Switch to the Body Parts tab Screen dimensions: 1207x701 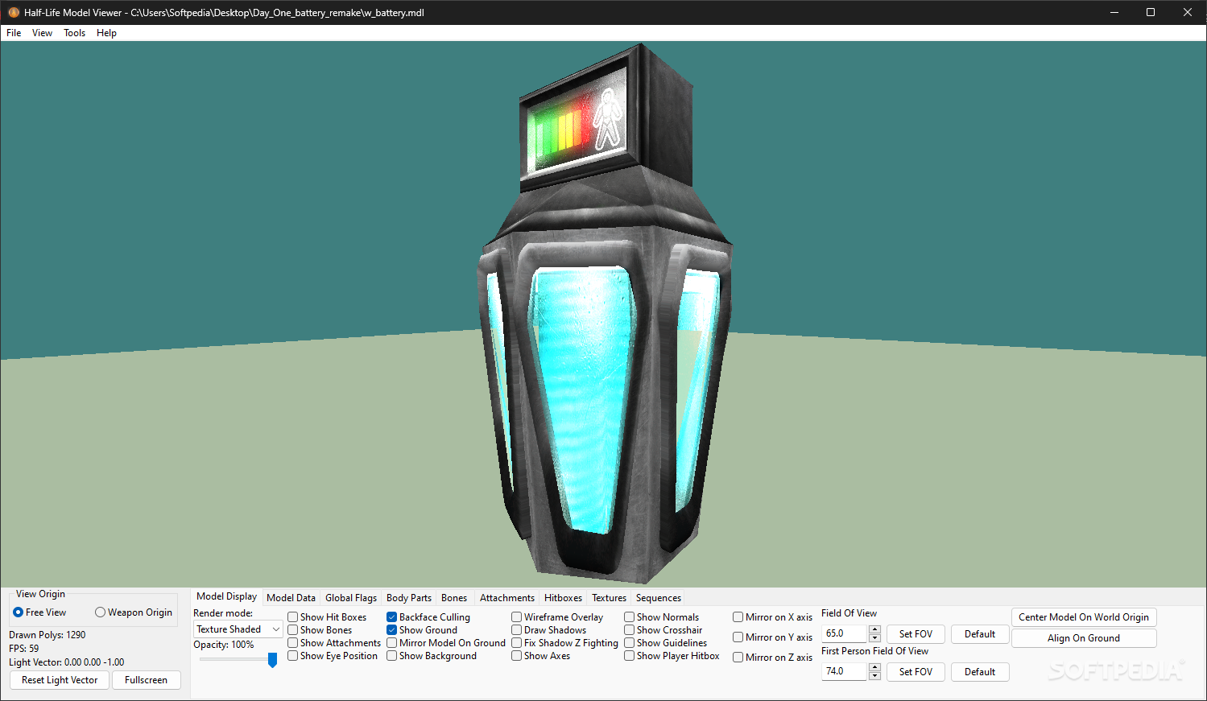[409, 597]
